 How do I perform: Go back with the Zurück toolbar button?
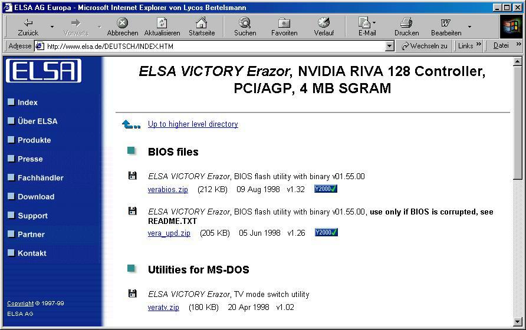tap(28, 27)
